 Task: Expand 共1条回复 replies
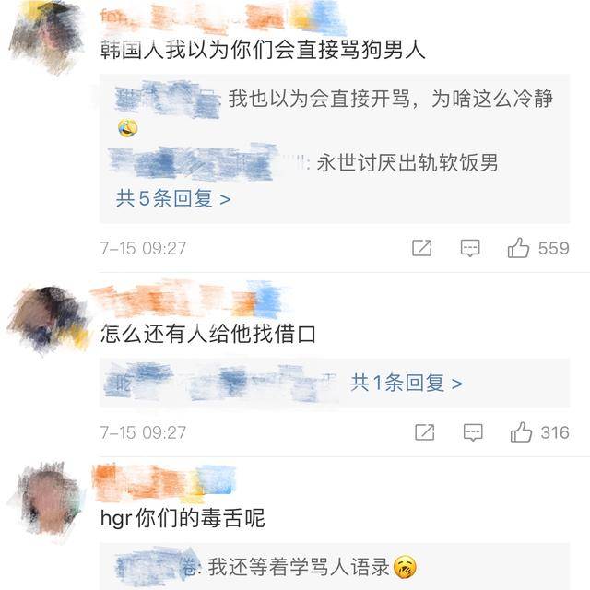click(x=407, y=383)
